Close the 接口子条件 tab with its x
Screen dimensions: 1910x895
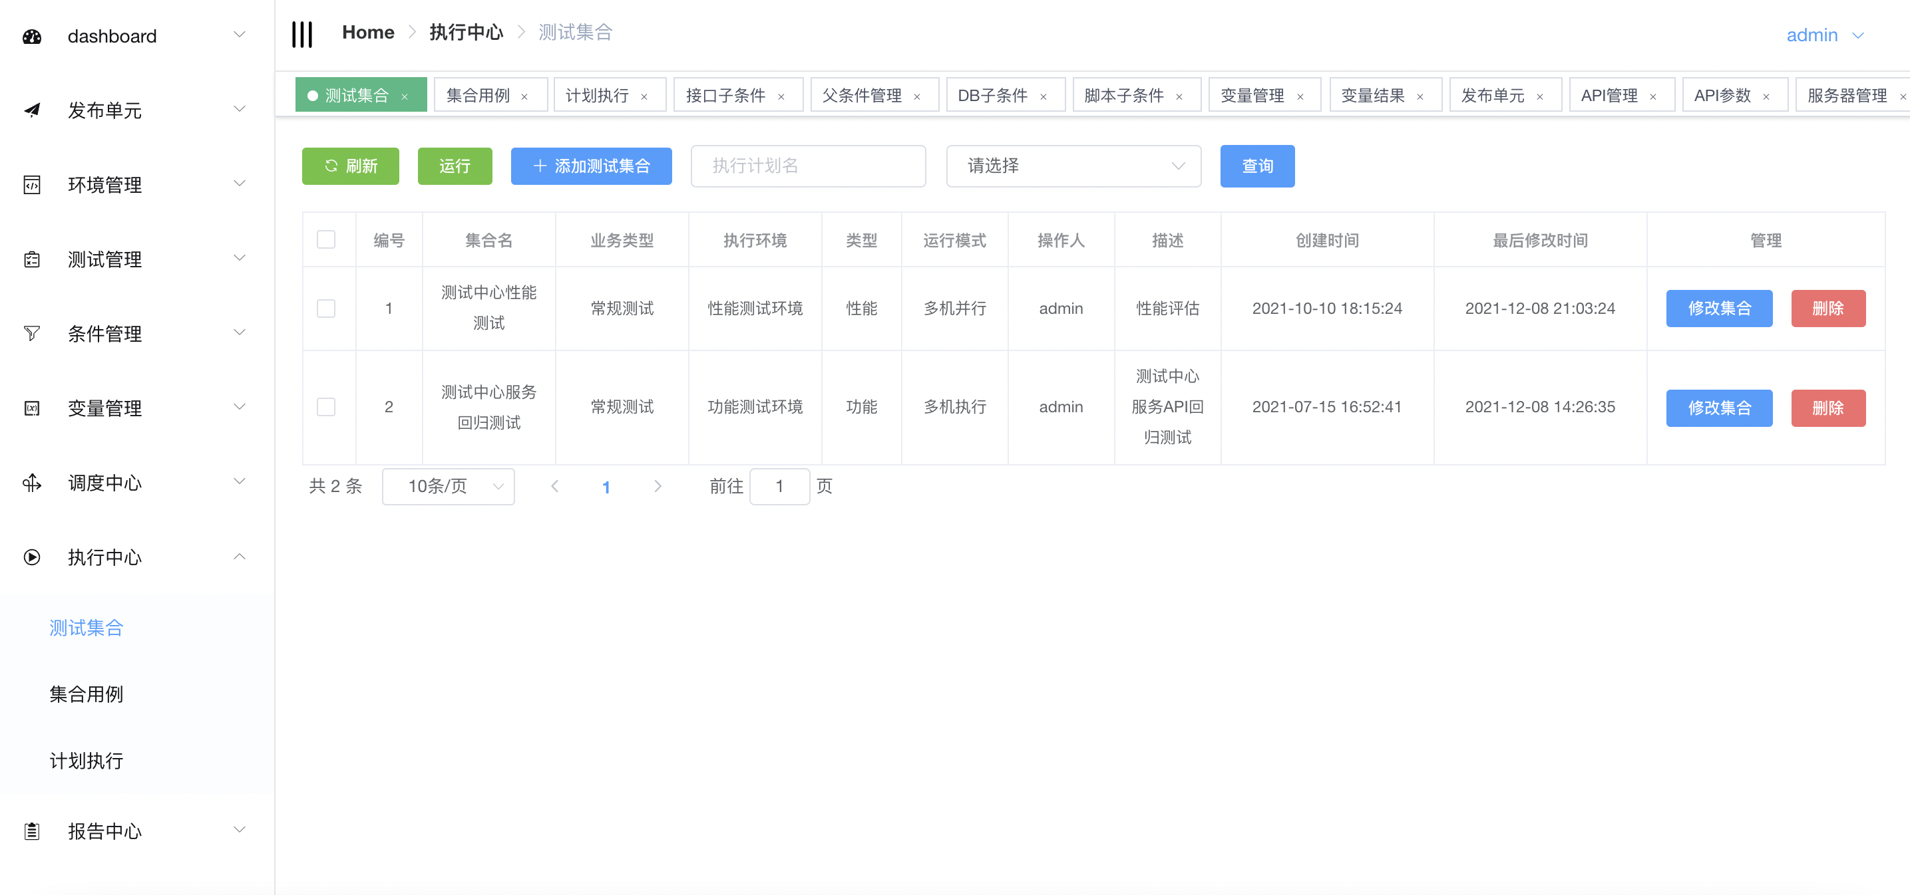[x=781, y=96]
